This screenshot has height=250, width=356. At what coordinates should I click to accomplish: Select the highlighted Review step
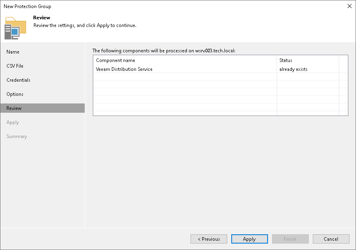tap(15, 108)
